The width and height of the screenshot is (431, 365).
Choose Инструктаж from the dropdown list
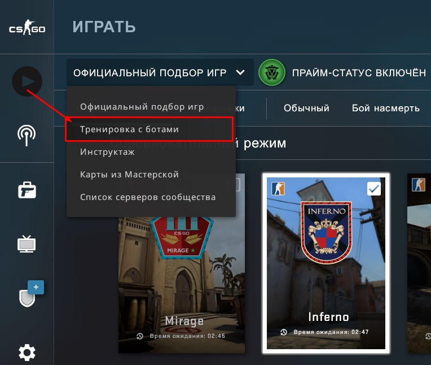tap(107, 152)
